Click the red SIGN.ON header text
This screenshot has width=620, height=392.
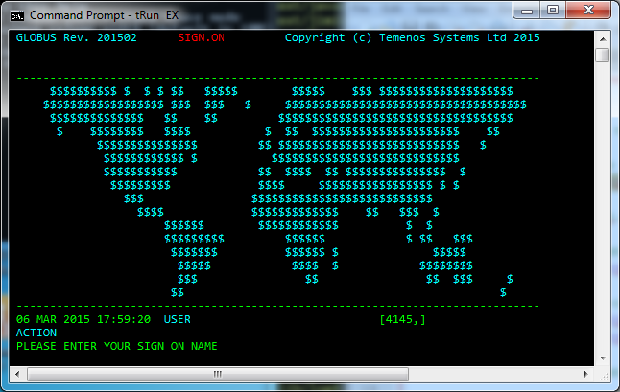(x=201, y=38)
